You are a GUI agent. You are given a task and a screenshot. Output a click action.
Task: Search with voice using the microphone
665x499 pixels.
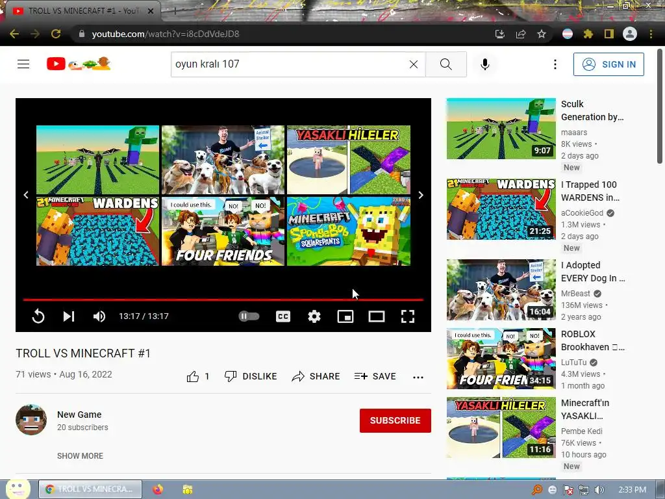pos(484,64)
